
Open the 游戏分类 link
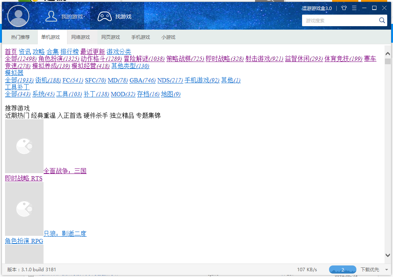click(x=119, y=52)
